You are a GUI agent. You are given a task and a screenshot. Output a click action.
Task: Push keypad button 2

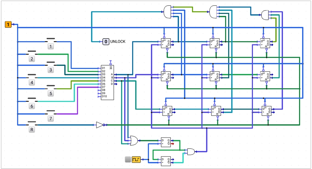coord(32,59)
